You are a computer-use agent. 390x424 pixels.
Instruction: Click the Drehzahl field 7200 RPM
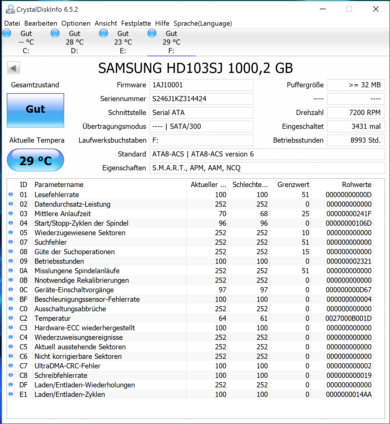click(356, 113)
